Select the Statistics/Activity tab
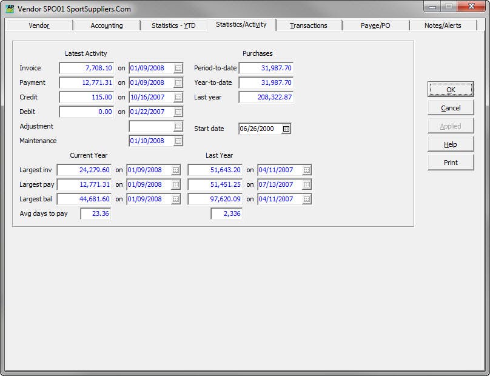Screen dimensions: 490x376 tap(241, 25)
